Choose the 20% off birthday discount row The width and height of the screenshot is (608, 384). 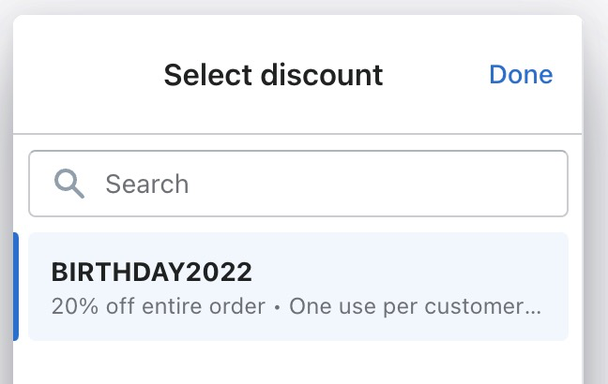tap(298, 287)
